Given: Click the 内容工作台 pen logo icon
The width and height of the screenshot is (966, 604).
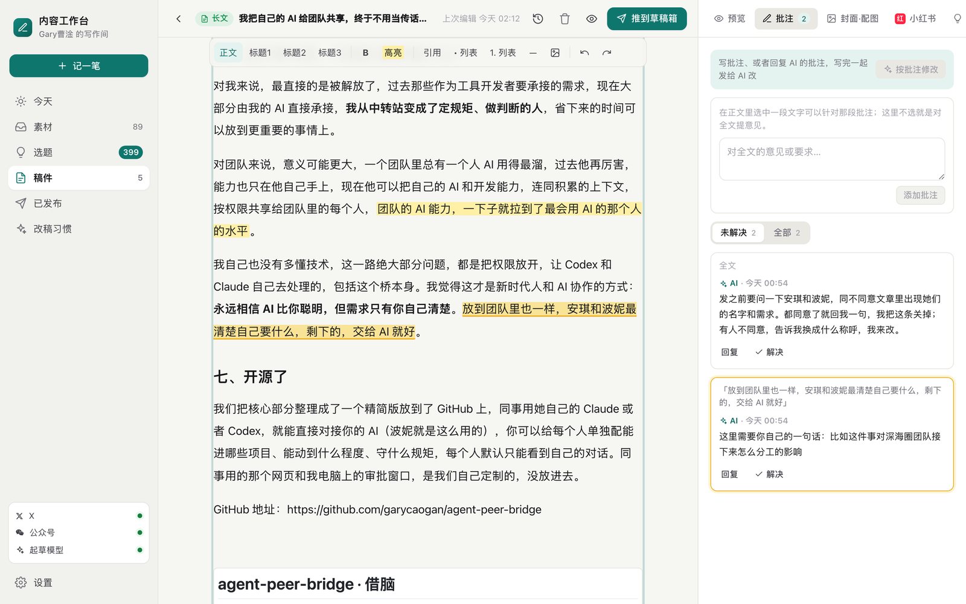Looking at the screenshot, I should [x=23, y=27].
